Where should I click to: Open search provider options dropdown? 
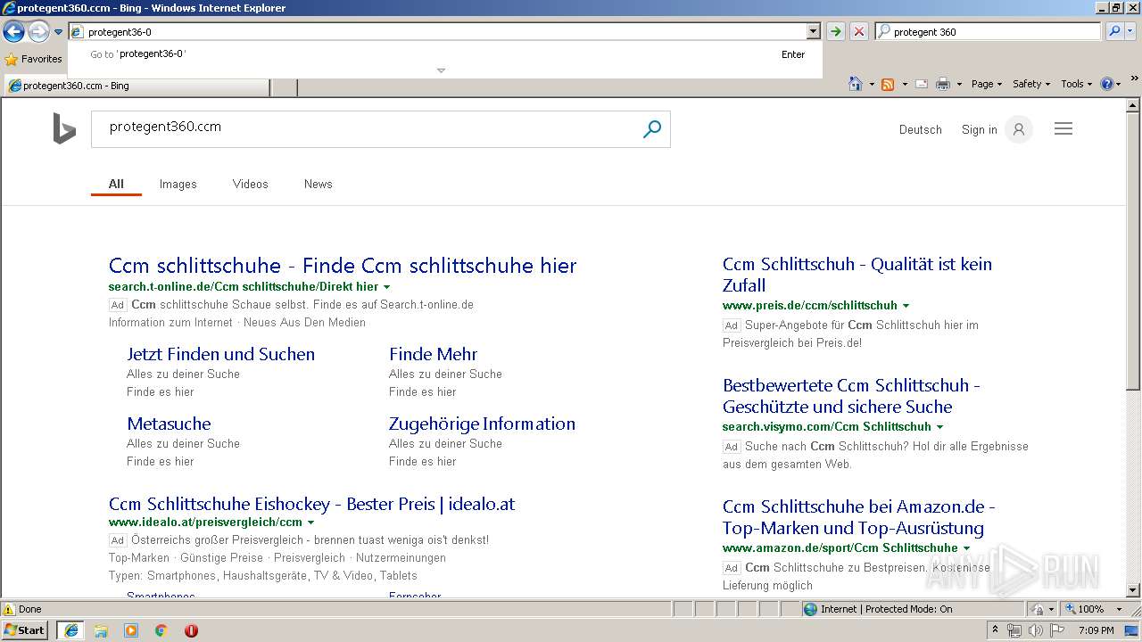click(1130, 31)
